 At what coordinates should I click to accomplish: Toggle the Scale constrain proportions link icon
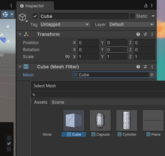[68, 57]
